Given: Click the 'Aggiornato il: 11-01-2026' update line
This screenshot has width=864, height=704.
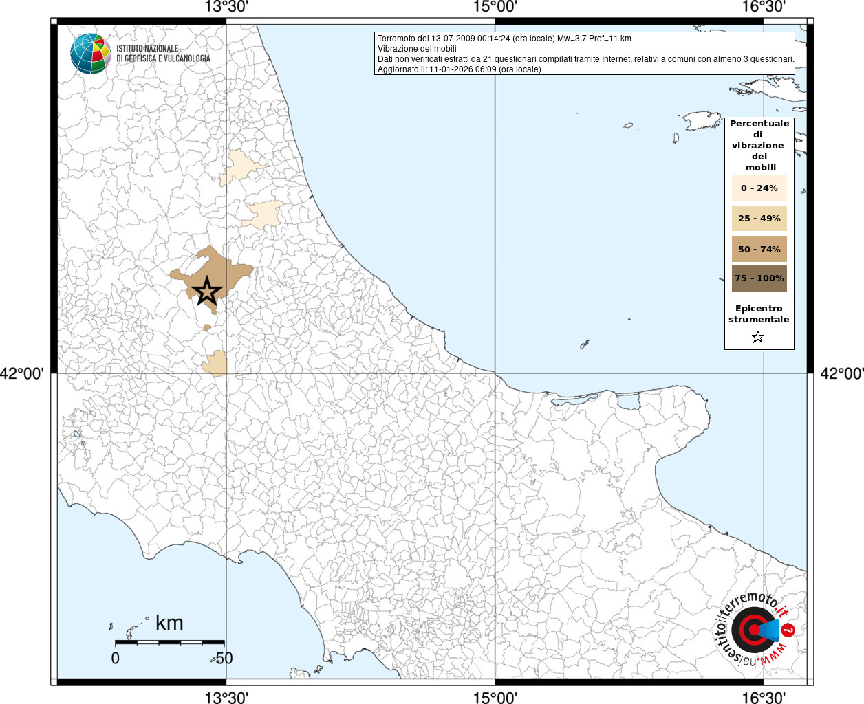Looking at the screenshot, I should [x=459, y=69].
